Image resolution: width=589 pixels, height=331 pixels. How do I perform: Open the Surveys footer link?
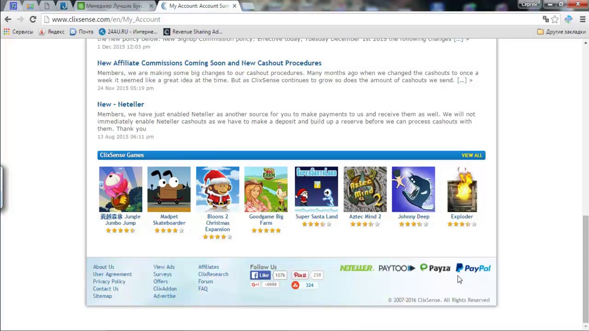[162, 274]
